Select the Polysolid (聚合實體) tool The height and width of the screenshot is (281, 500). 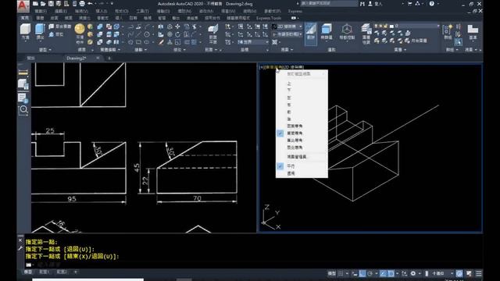click(60, 27)
